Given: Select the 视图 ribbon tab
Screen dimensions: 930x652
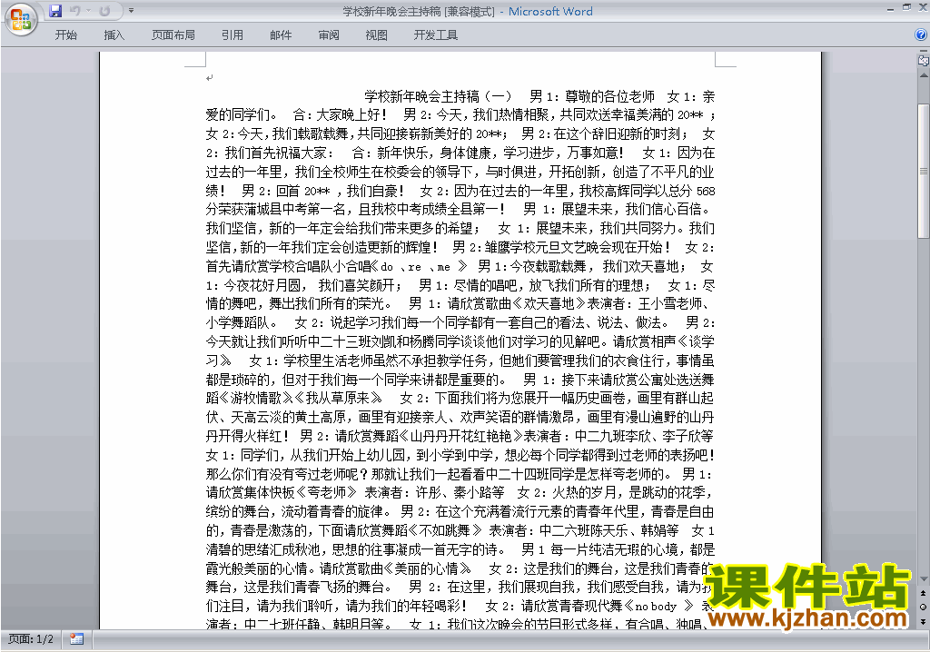Looking at the screenshot, I should [x=376, y=35].
